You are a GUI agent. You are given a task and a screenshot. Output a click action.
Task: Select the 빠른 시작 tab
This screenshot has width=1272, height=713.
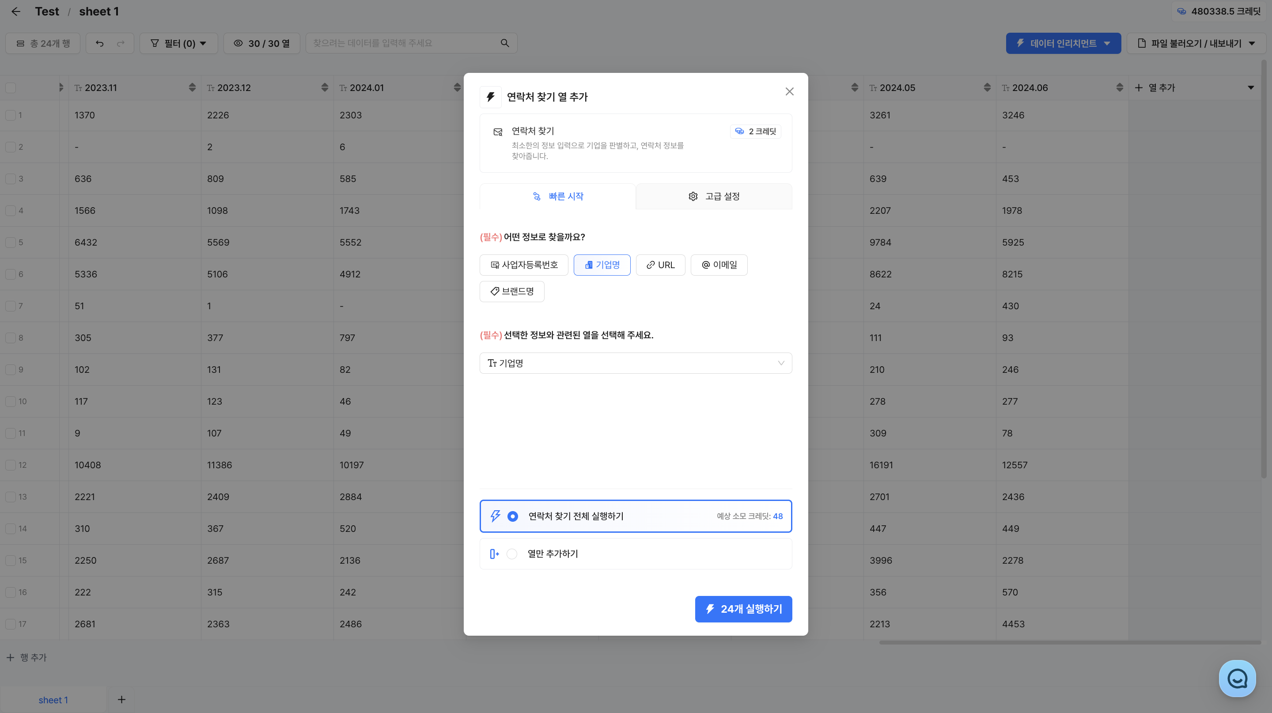coord(557,197)
